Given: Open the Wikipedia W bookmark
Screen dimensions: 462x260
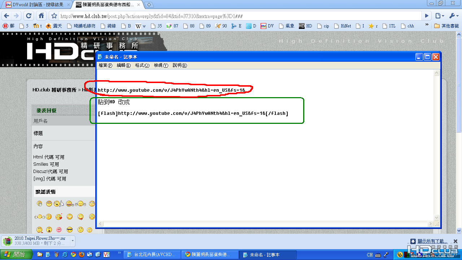Looking at the screenshot, I should click(141, 26).
